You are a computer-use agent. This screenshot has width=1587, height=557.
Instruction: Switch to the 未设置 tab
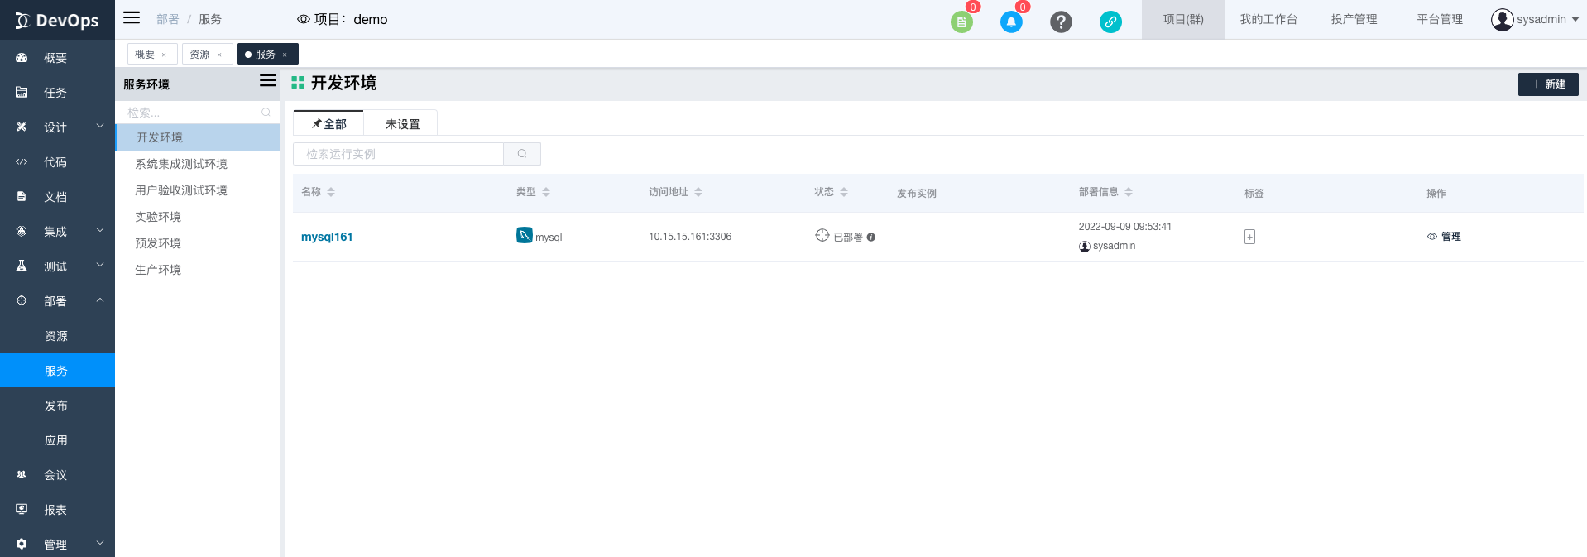click(402, 124)
